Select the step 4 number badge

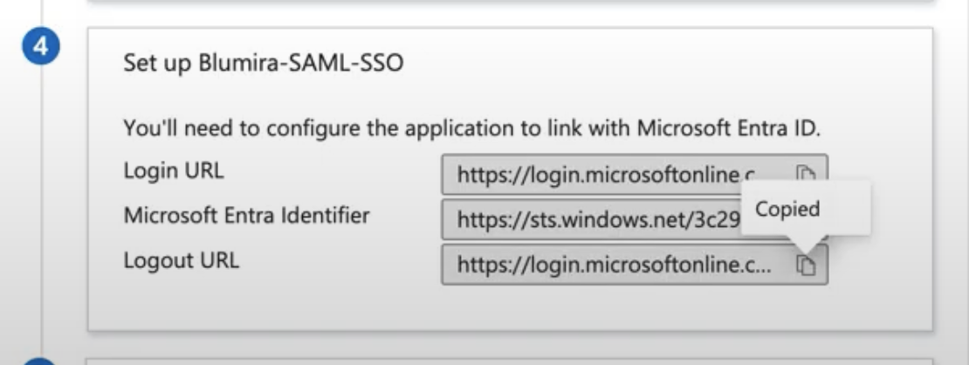tap(41, 46)
